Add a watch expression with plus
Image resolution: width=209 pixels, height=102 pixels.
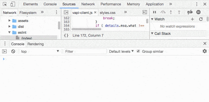point(192,19)
